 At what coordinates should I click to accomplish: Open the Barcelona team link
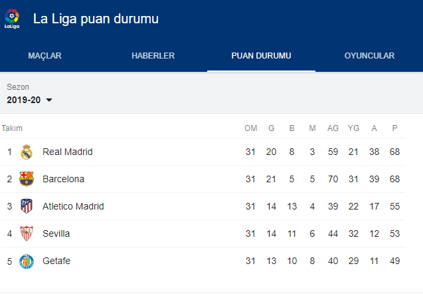coord(63,179)
